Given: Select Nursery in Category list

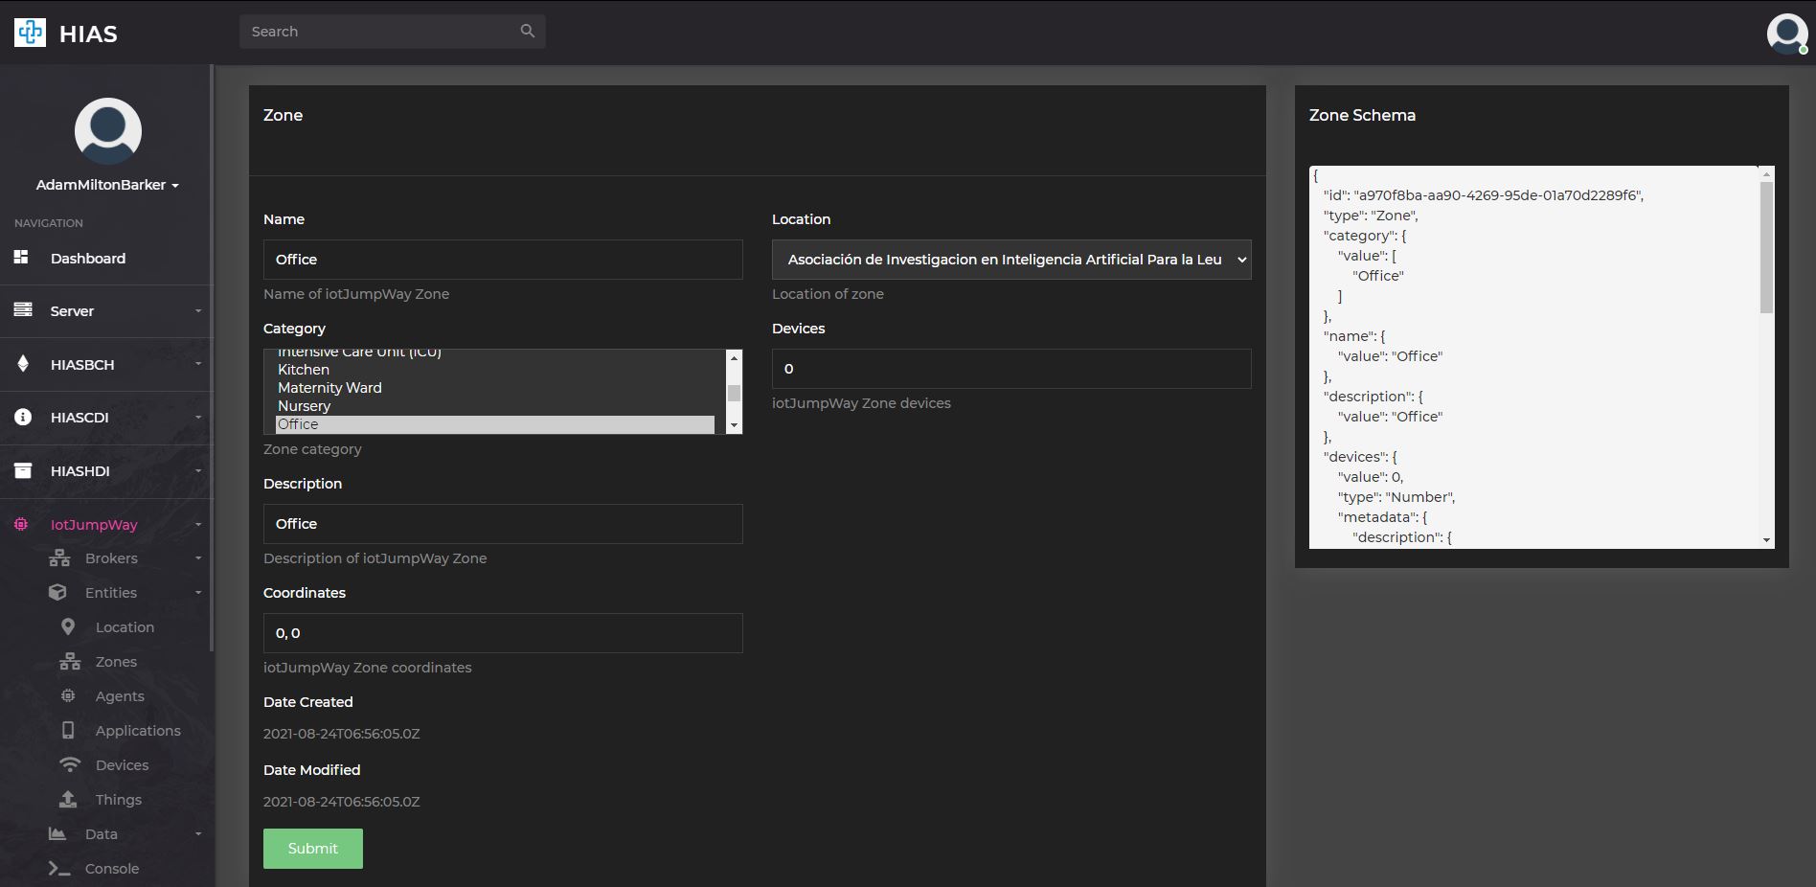Looking at the screenshot, I should (495, 406).
